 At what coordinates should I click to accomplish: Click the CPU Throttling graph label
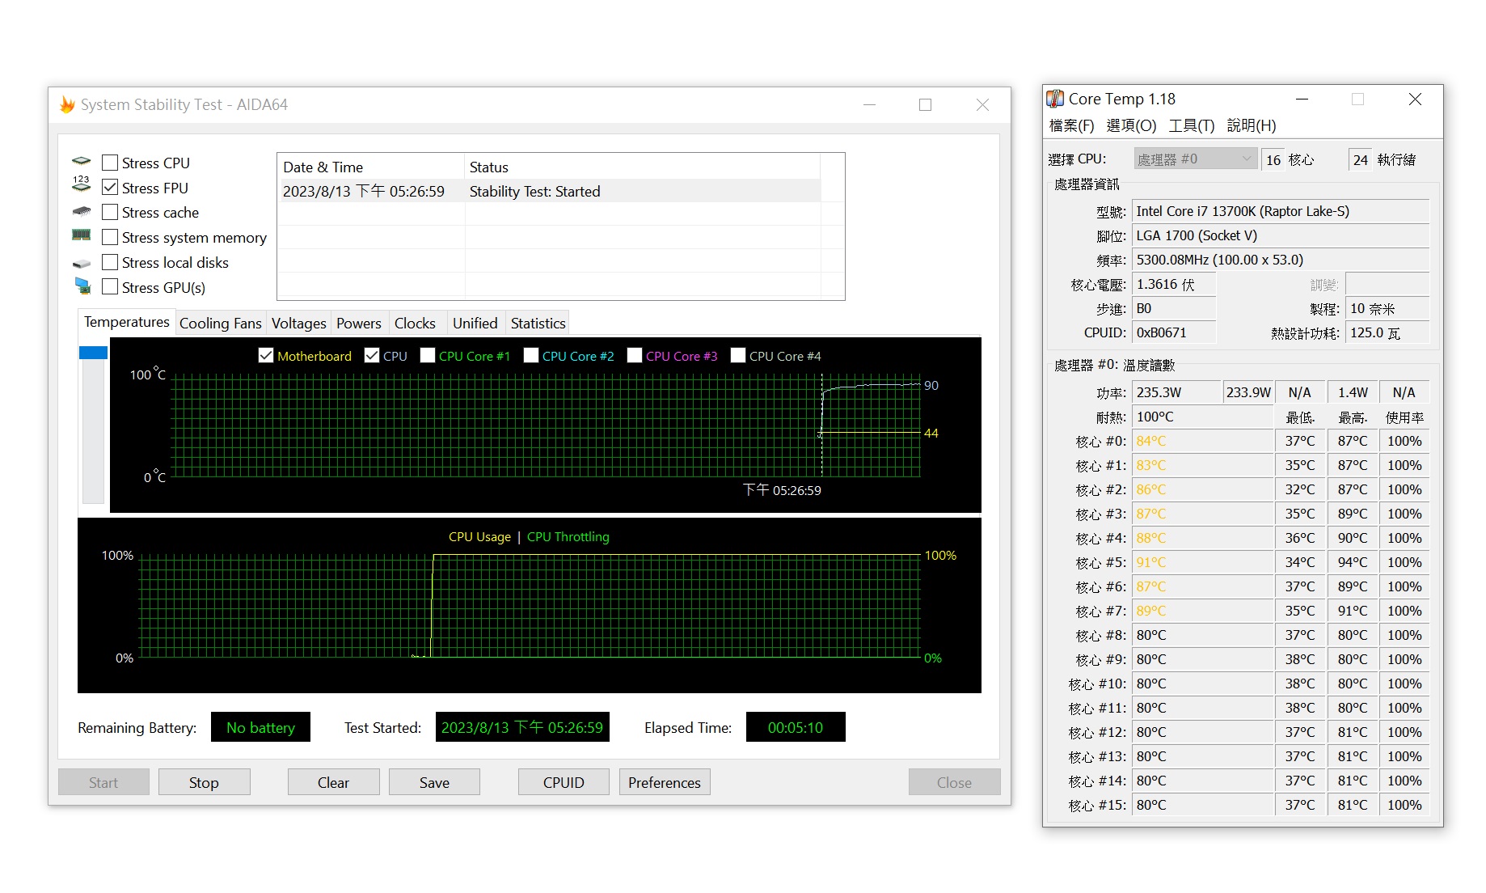(568, 536)
